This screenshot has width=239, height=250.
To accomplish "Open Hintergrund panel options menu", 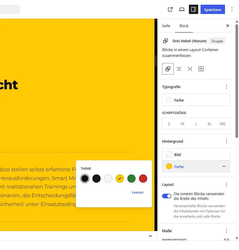I will click(x=226, y=141).
